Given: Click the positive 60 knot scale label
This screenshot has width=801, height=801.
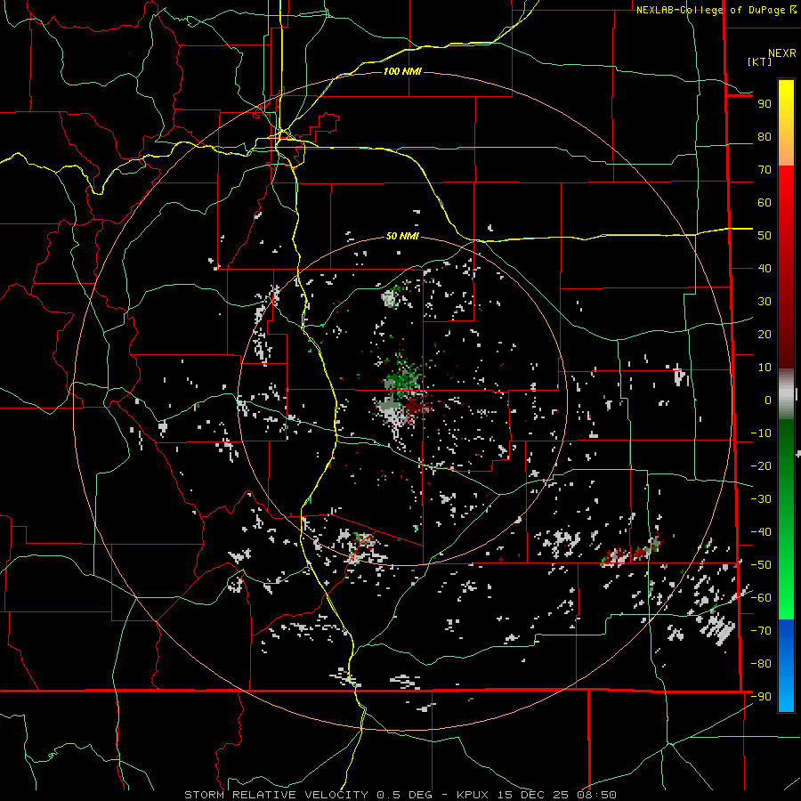Looking at the screenshot, I should 765,202.
